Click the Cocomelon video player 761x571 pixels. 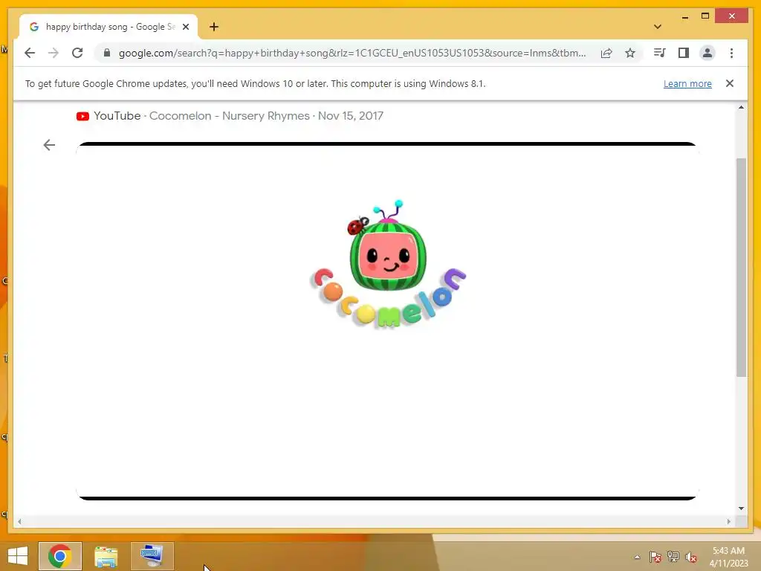pyautogui.click(x=386, y=321)
